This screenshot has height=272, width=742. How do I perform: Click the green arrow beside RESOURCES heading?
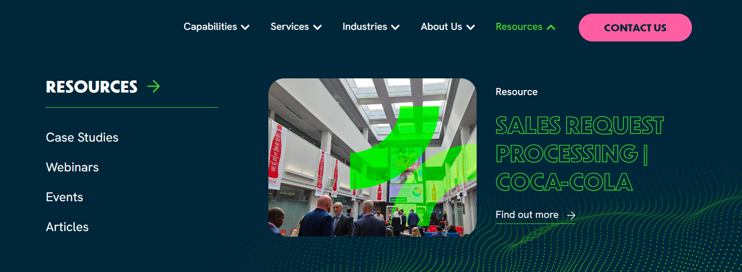click(x=154, y=86)
